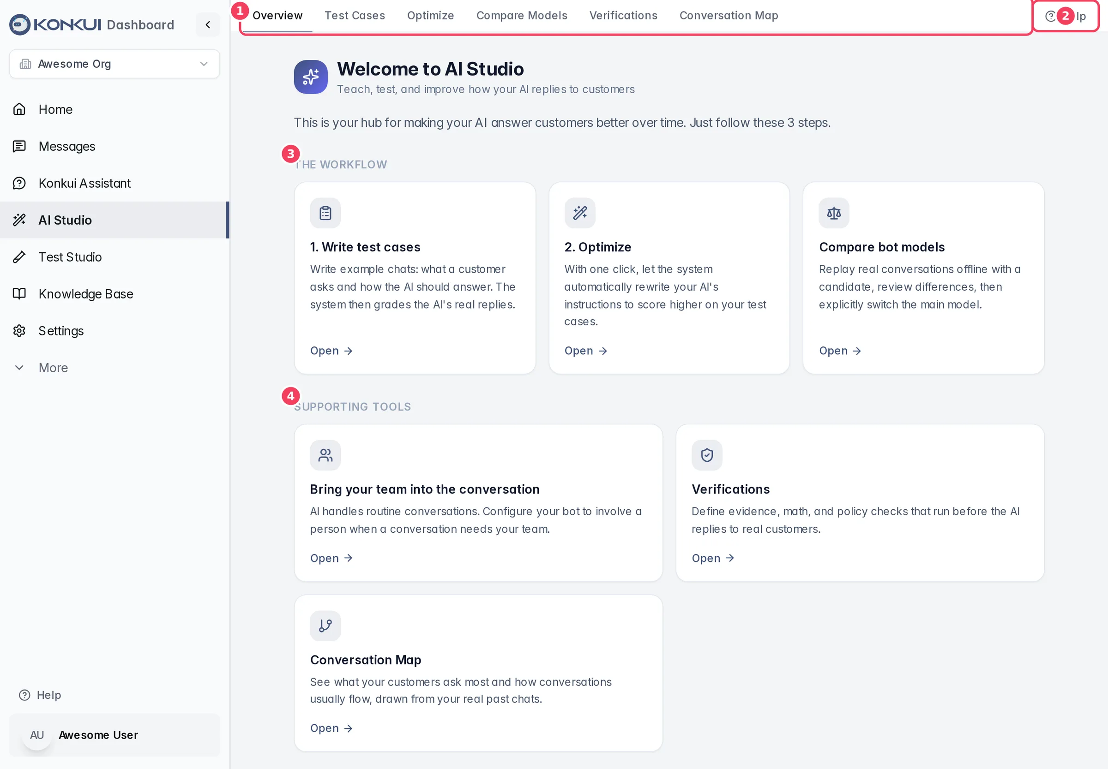This screenshot has width=1108, height=769.
Task: Select the Overview tab
Action: point(277,15)
